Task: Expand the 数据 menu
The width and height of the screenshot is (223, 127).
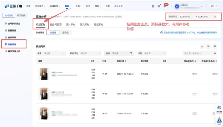Action: click(x=68, y=6)
